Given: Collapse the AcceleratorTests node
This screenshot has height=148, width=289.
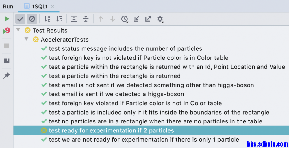Looking at the screenshot, I should pos(26,39).
